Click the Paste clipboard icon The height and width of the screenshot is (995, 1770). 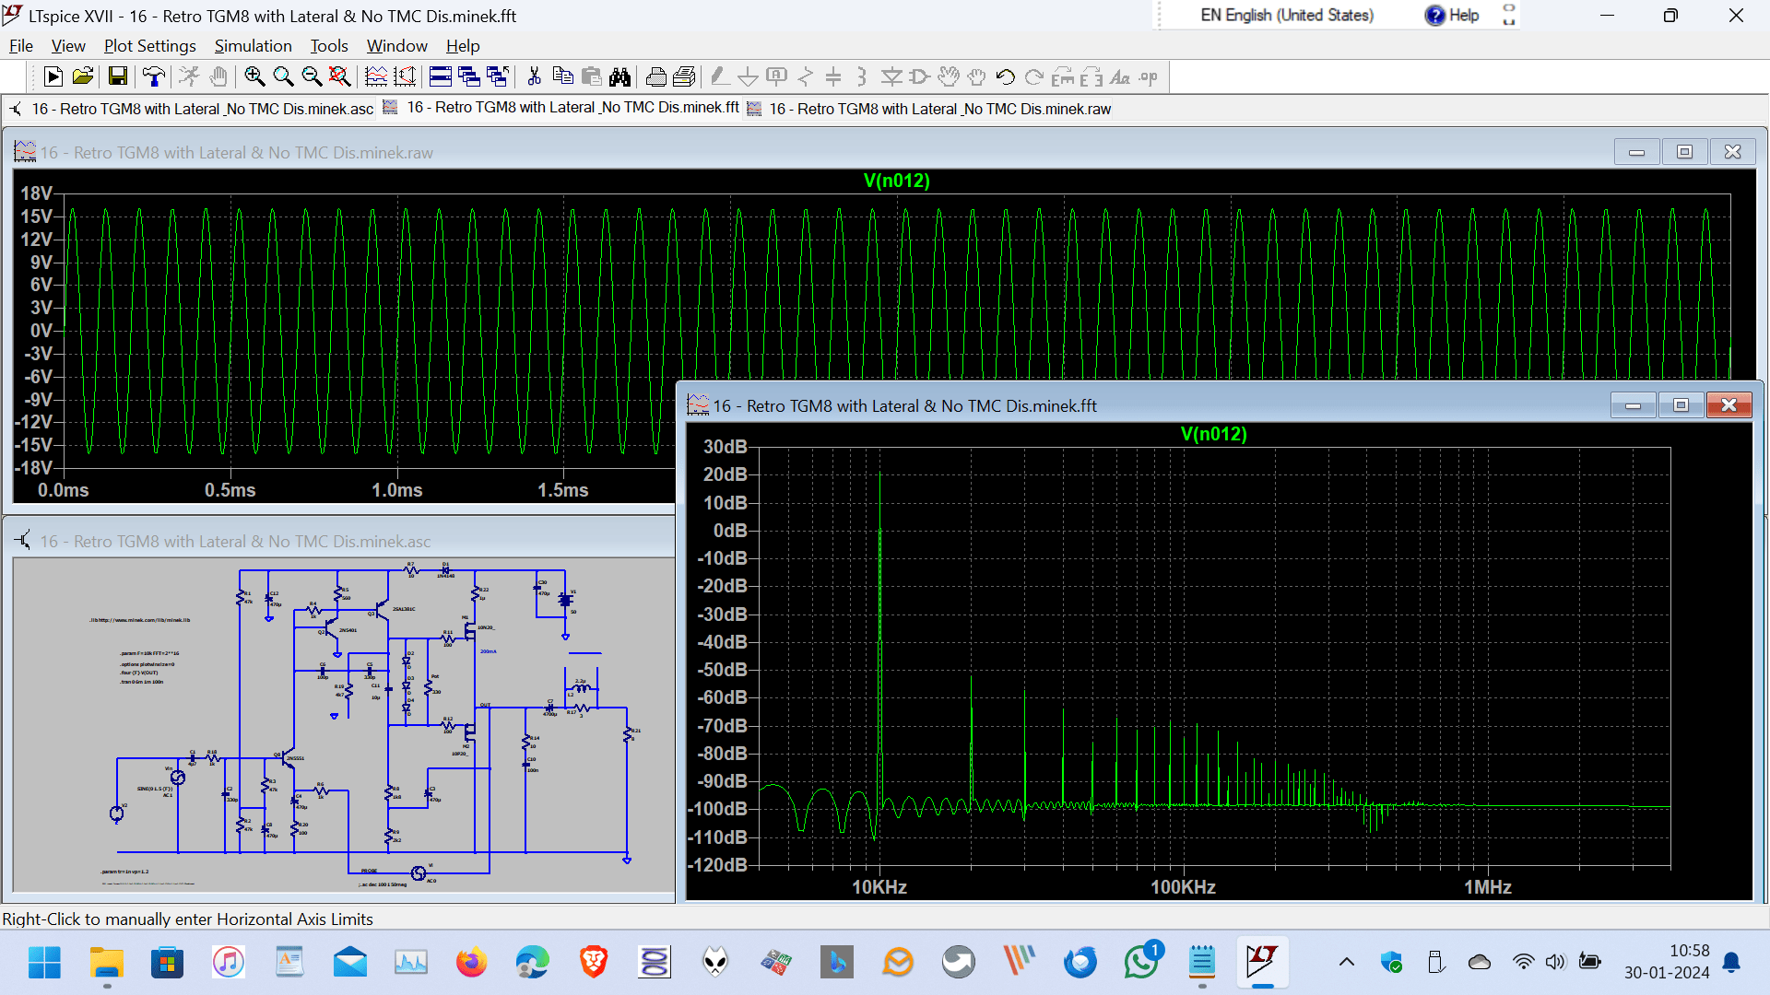(592, 77)
